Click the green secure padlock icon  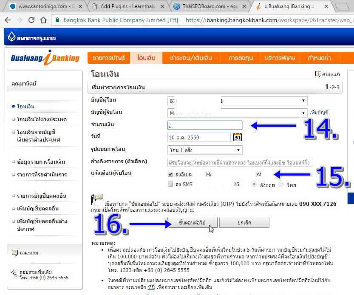click(57, 20)
